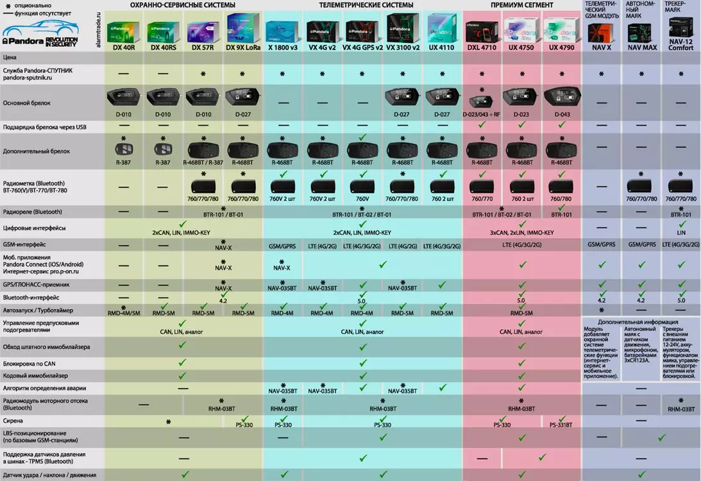This screenshot has width=701, height=481.
Task: Select the VX 4G GPS v2 box image
Action: 362,31
